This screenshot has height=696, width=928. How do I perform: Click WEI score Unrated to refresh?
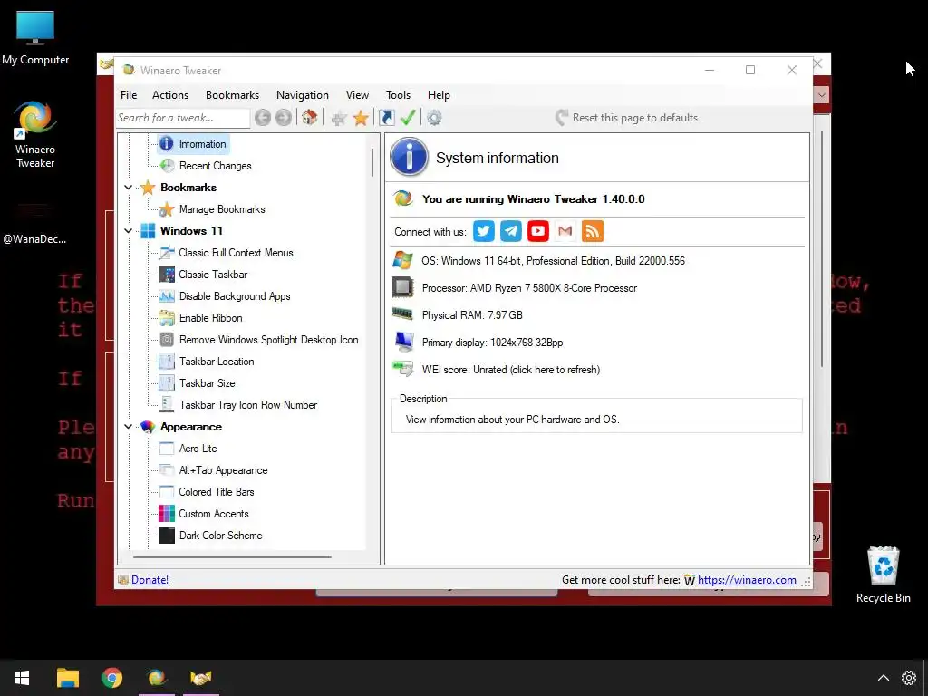511,370
